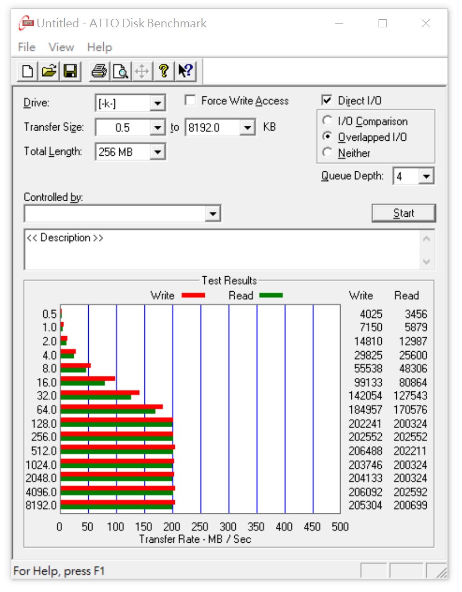Click the Help menu item
The height and width of the screenshot is (592, 462).
(99, 47)
